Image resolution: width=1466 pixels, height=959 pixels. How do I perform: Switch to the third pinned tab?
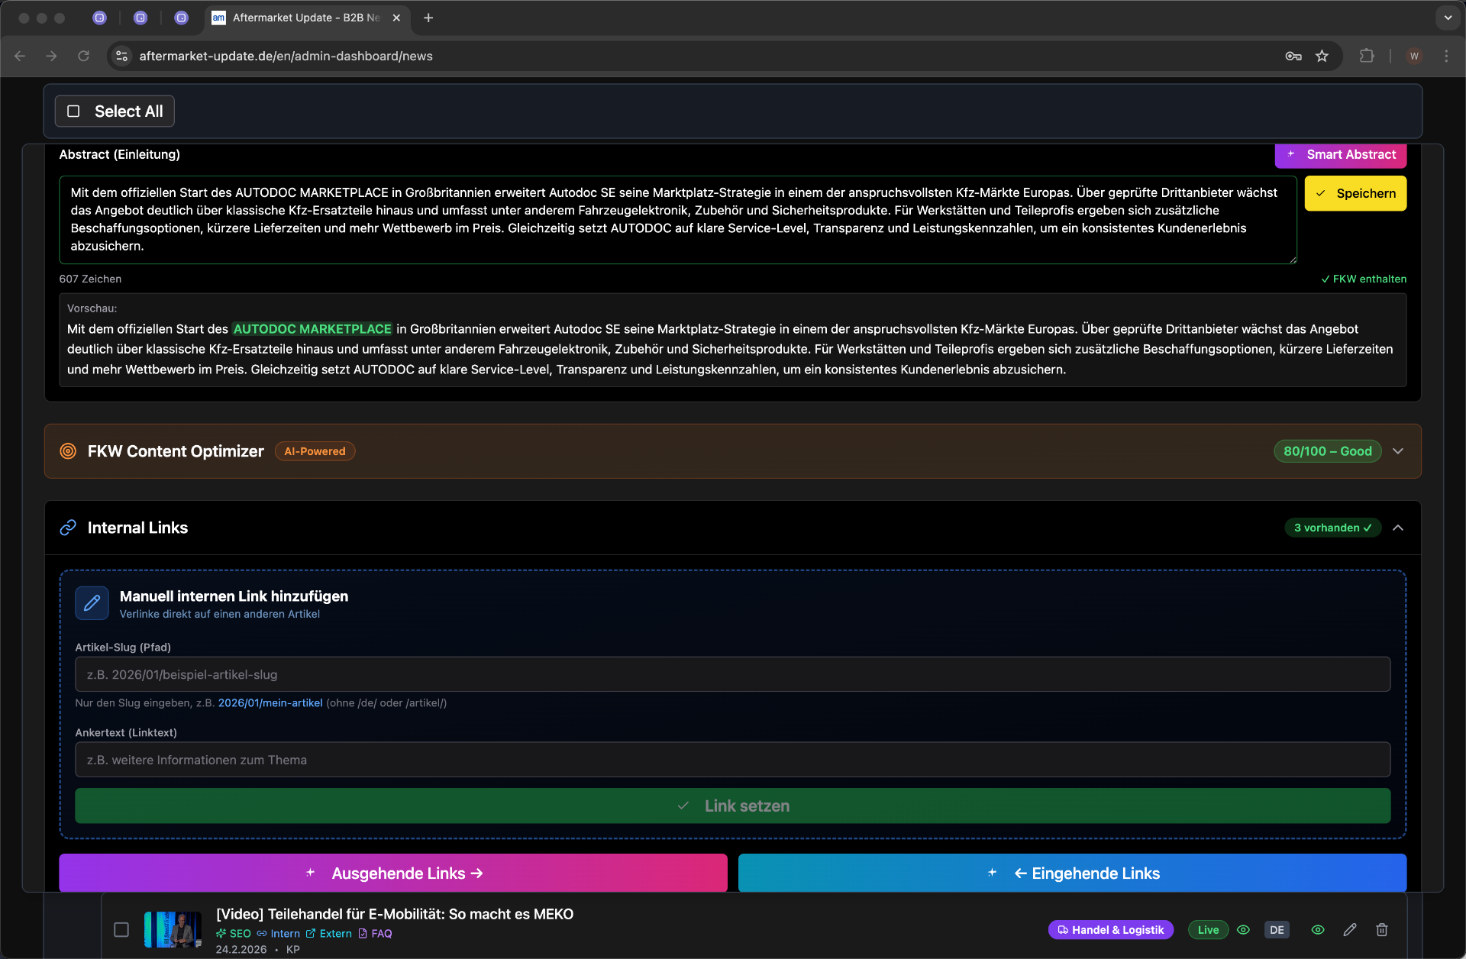coord(181,18)
